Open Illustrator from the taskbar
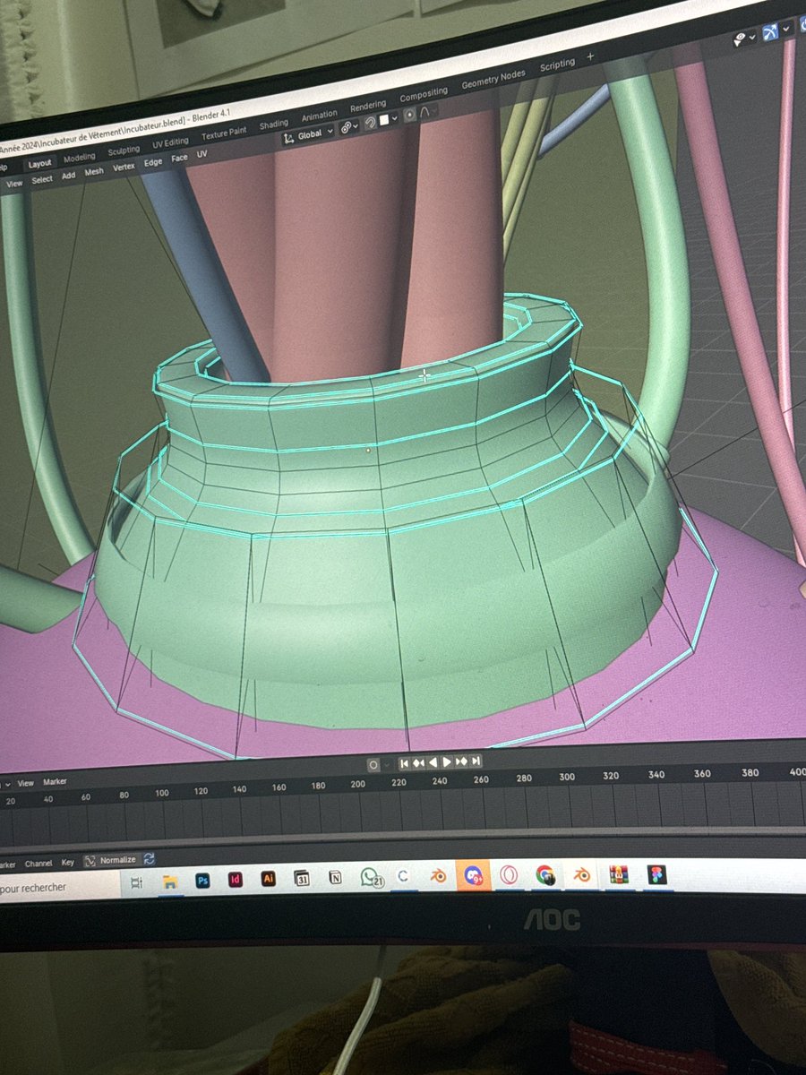Image resolution: width=806 pixels, height=1075 pixels. pos(268,879)
